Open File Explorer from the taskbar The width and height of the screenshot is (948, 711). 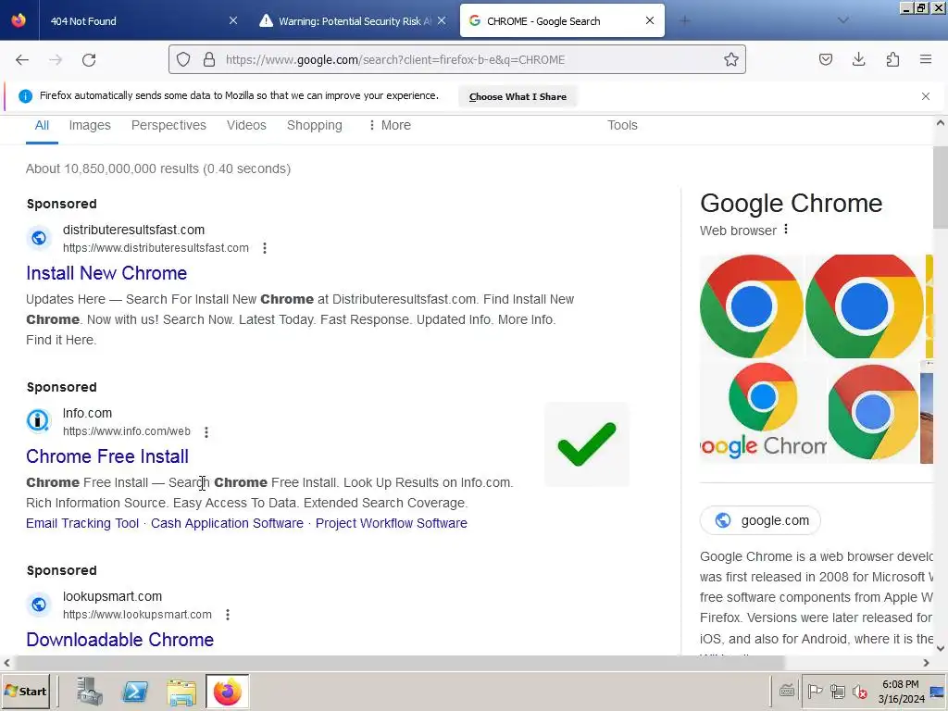181,692
